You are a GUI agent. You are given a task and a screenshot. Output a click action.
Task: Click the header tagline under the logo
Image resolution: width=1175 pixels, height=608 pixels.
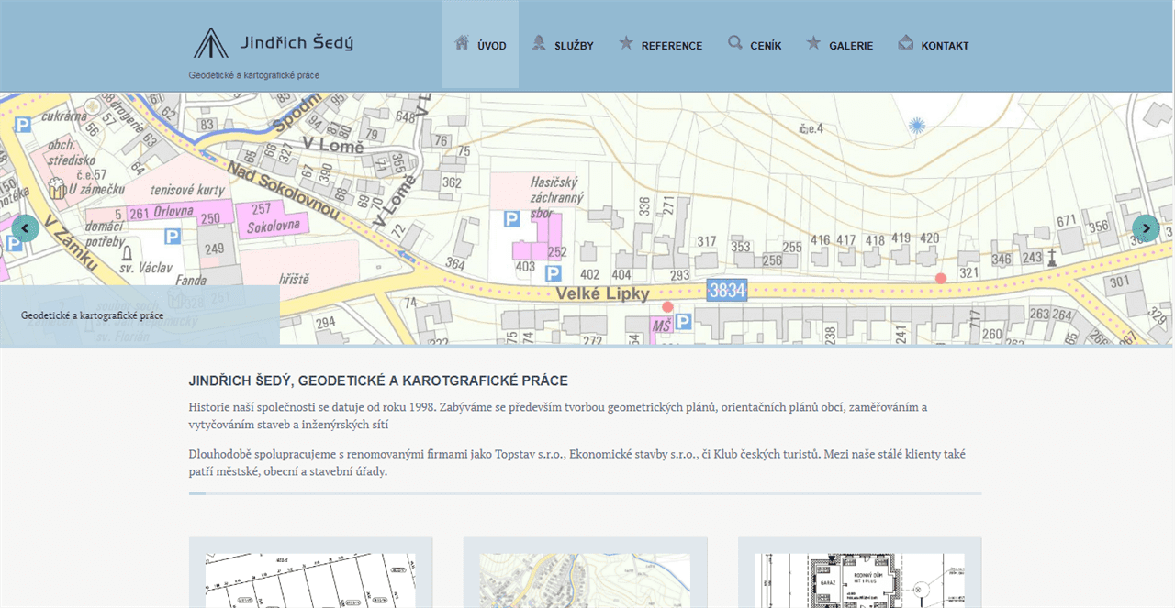point(254,75)
